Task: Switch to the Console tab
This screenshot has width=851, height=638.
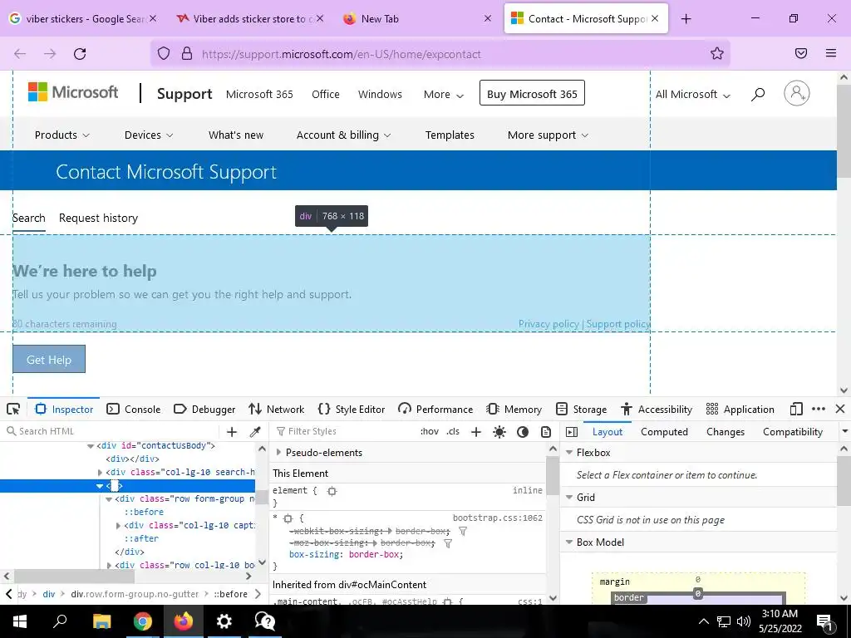Action: coord(134,409)
